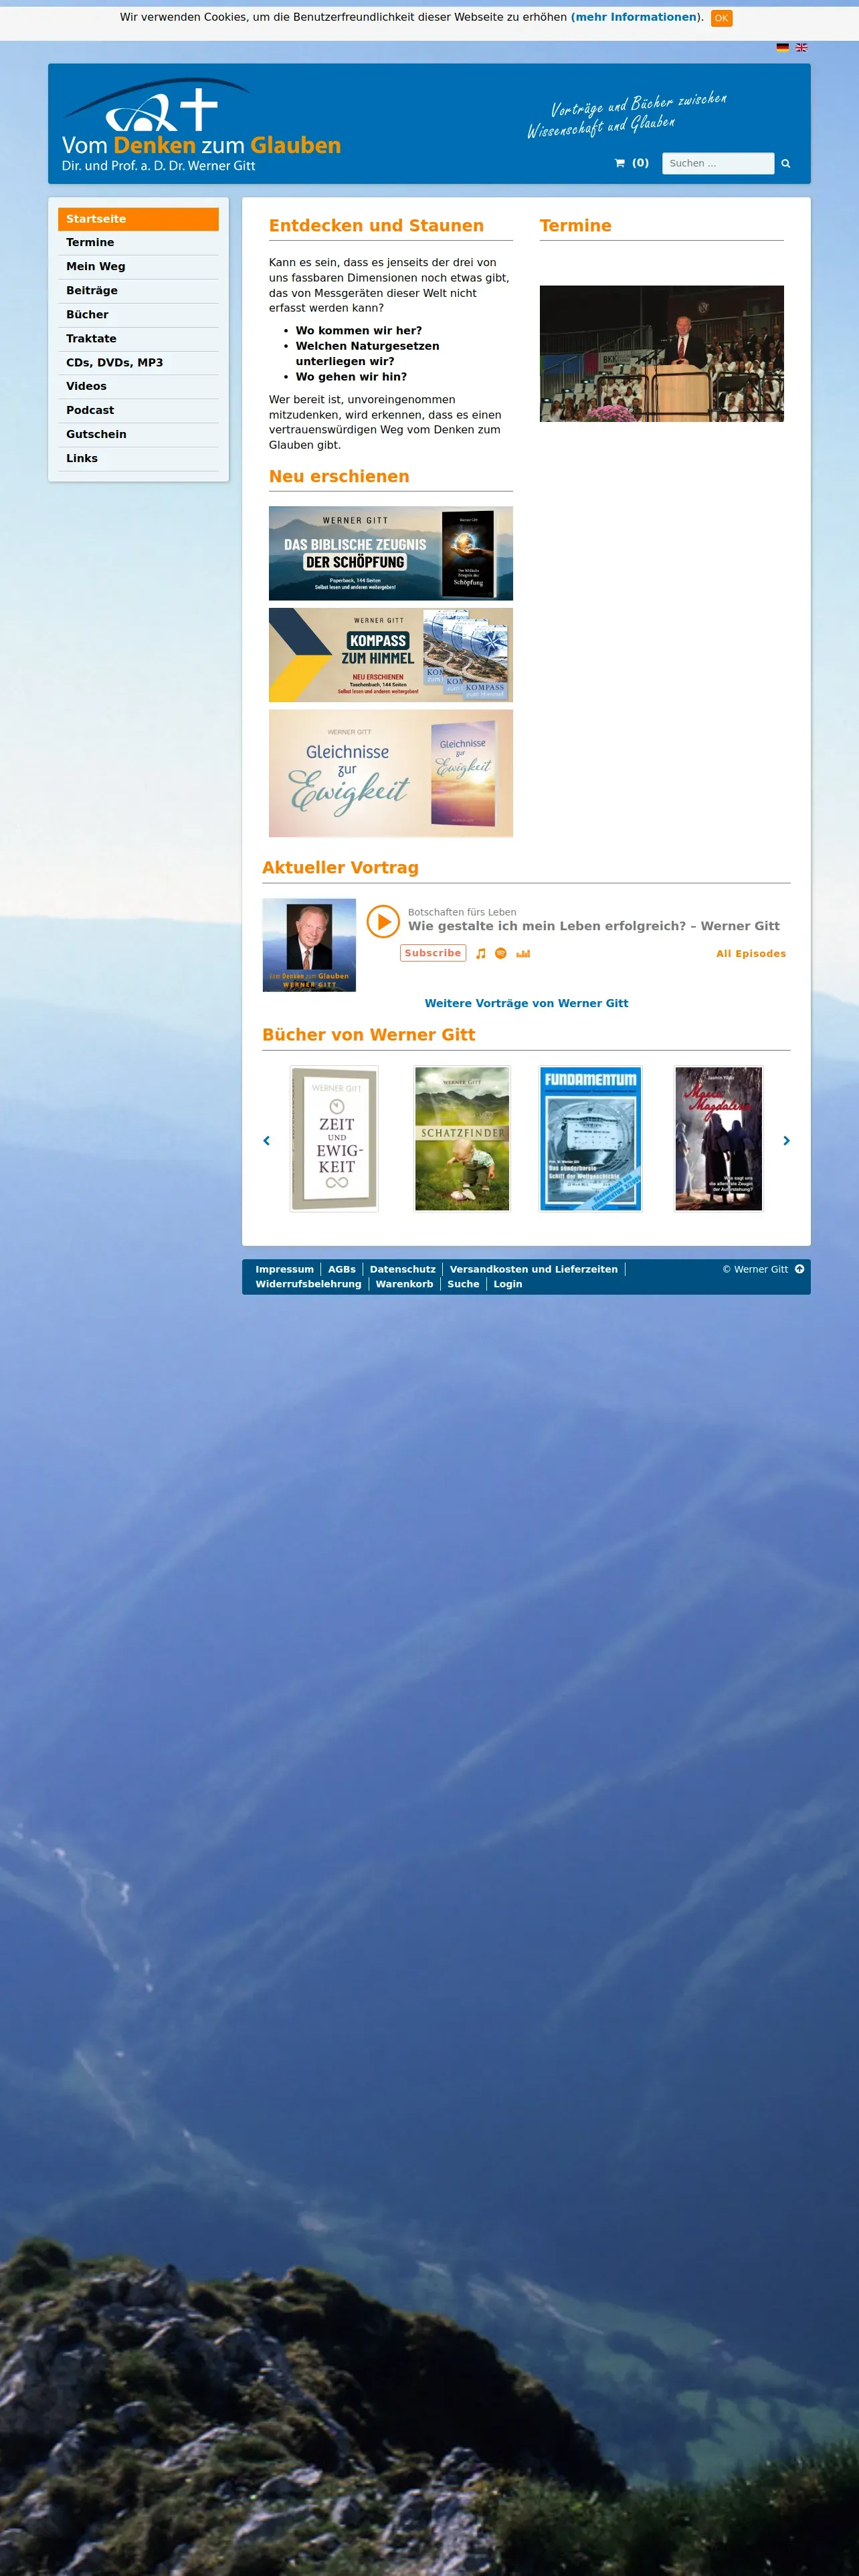This screenshot has width=859, height=2576.
Task: Open Datenschutz in the footer
Action: 403,1269
